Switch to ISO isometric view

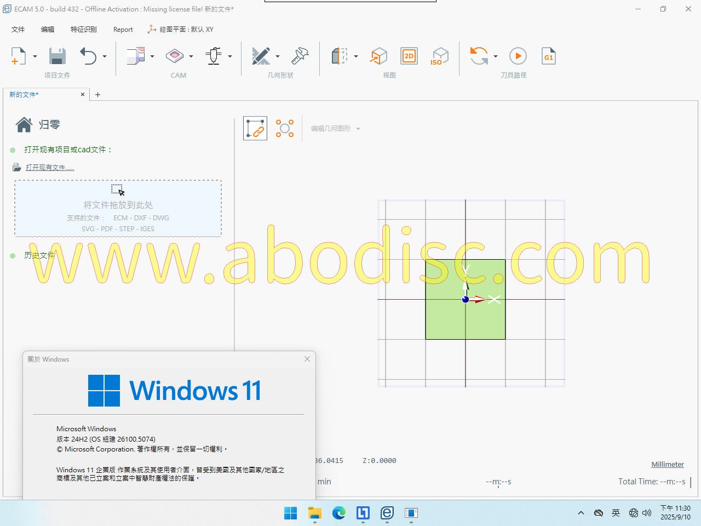[x=440, y=56]
